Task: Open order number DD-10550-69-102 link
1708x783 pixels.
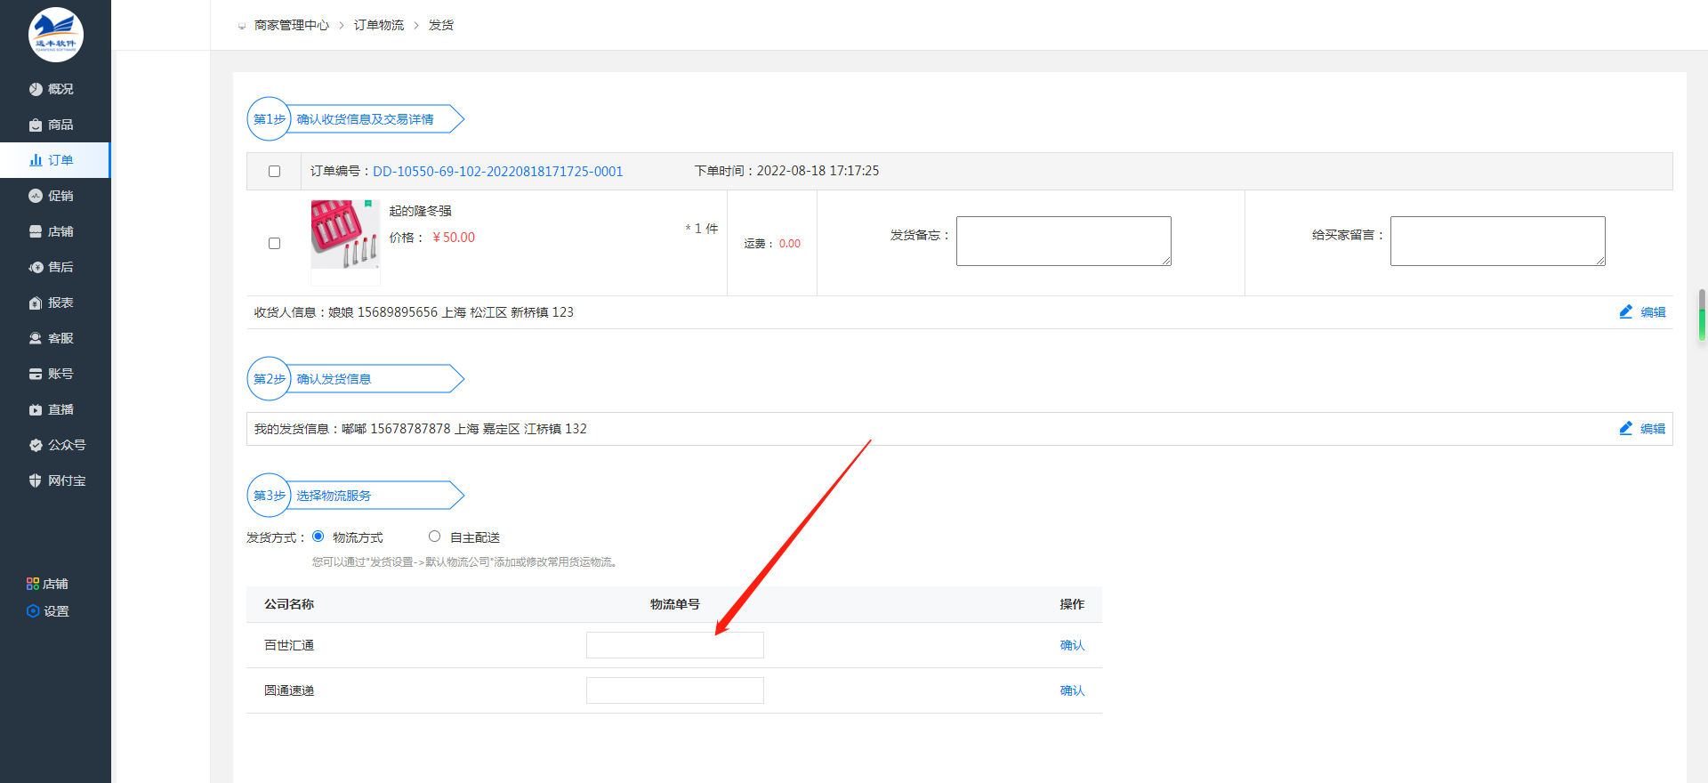Action: (x=498, y=171)
